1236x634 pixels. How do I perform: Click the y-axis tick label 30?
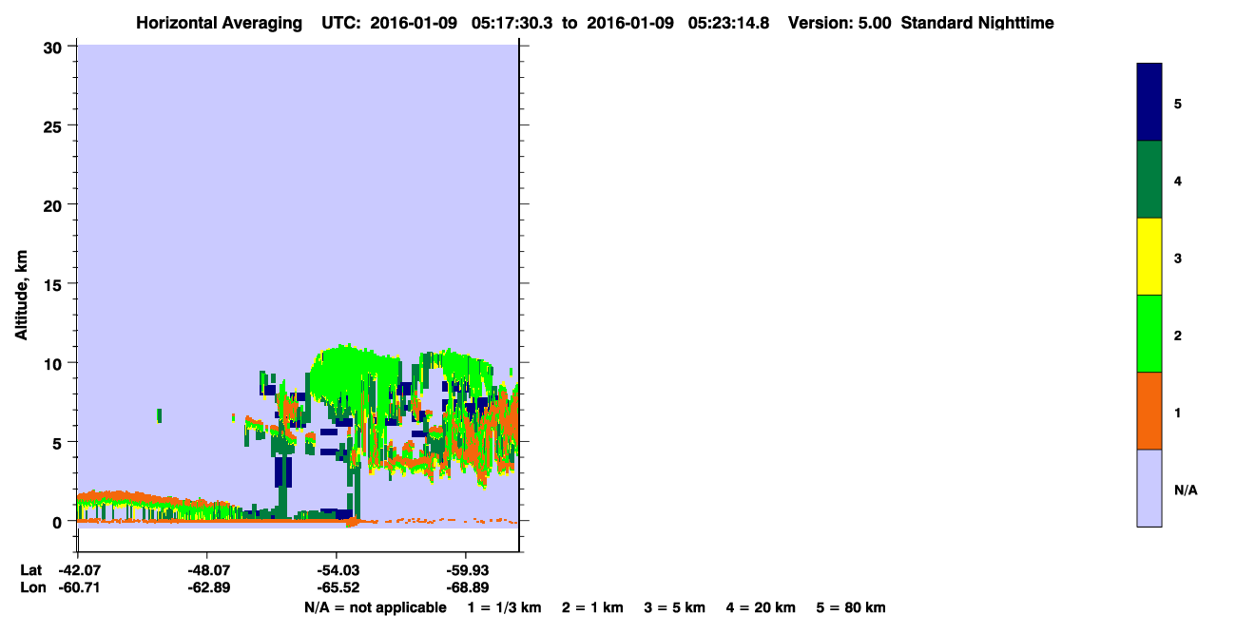point(55,47)
